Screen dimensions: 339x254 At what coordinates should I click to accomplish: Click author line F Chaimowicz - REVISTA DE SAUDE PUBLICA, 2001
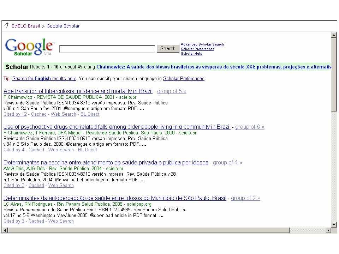[70, 97]
